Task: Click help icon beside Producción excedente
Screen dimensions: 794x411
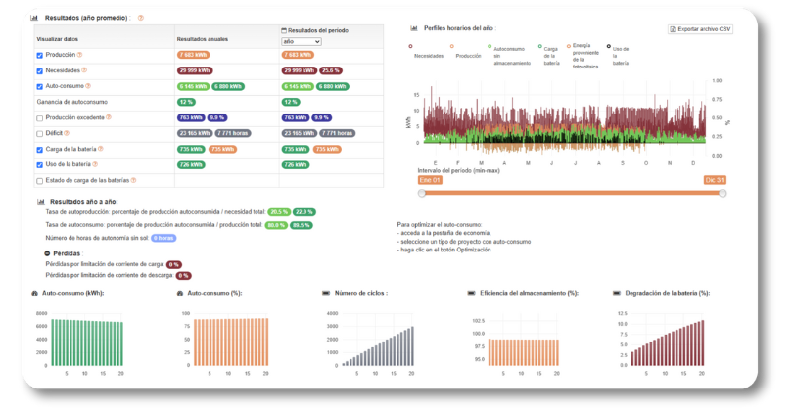Action: click(x=108, y=117)
